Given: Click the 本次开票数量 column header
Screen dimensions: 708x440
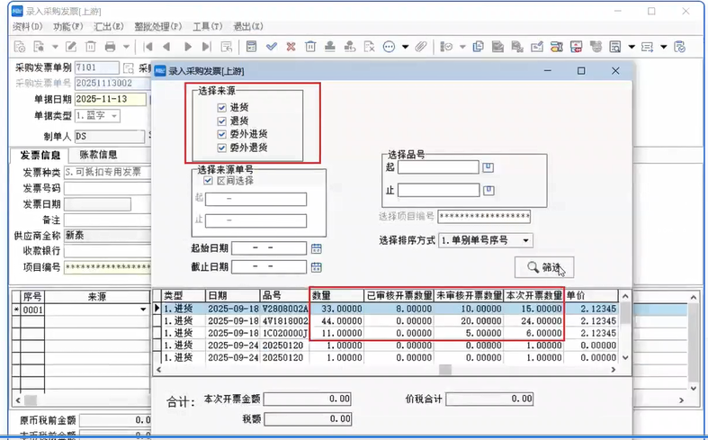Looking at the screenshot, I should coord(533,295).
